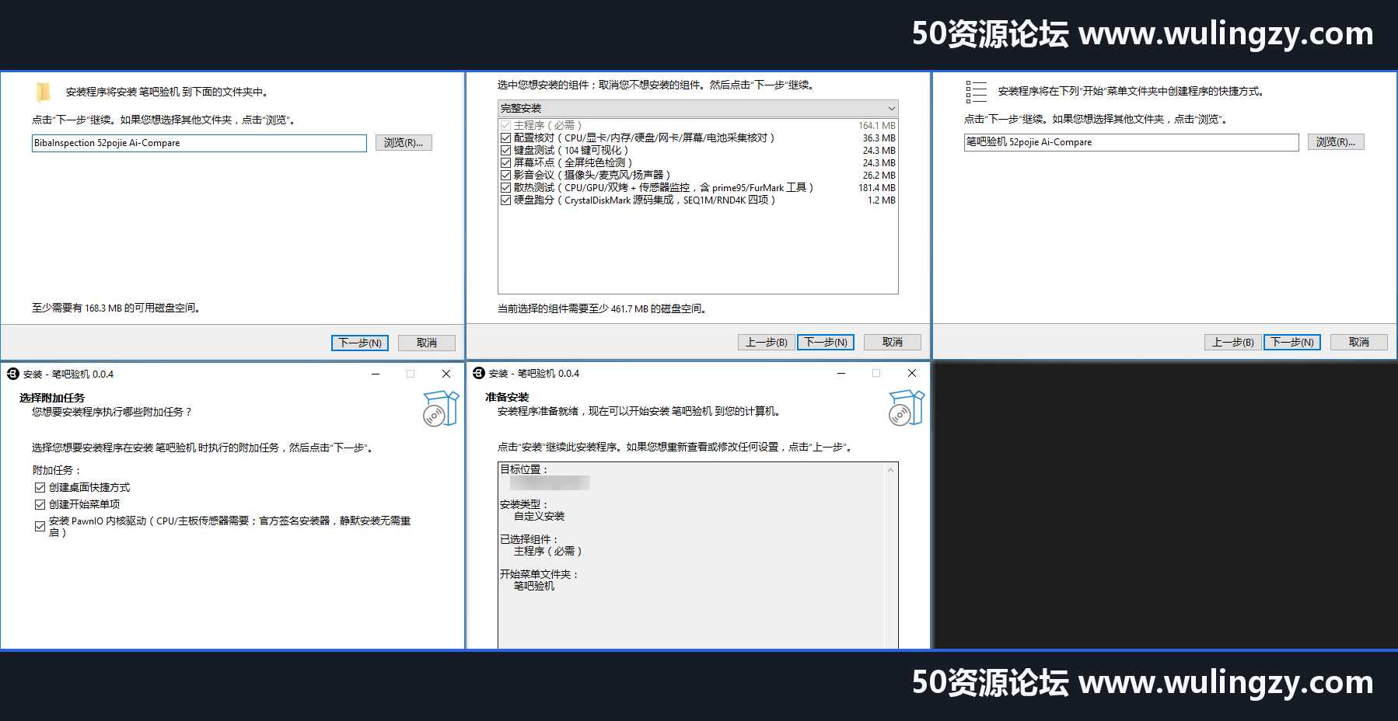Click 浏览 button in start menu dialog
Image resolution: width=1398 pixels, height=721 pixels.
click(x=1336, y=142)
